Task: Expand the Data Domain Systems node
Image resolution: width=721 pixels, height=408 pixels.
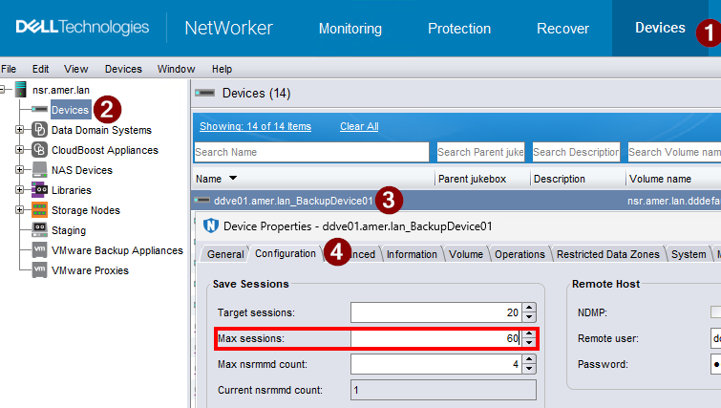Action: click(19, 130)
